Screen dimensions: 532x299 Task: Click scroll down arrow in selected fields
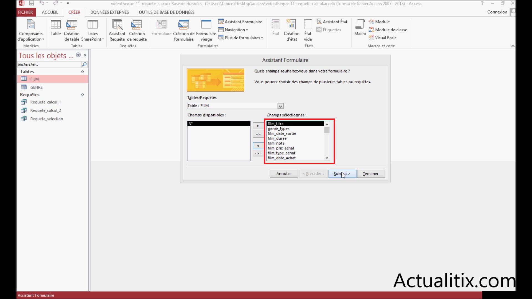pos(327,158)
